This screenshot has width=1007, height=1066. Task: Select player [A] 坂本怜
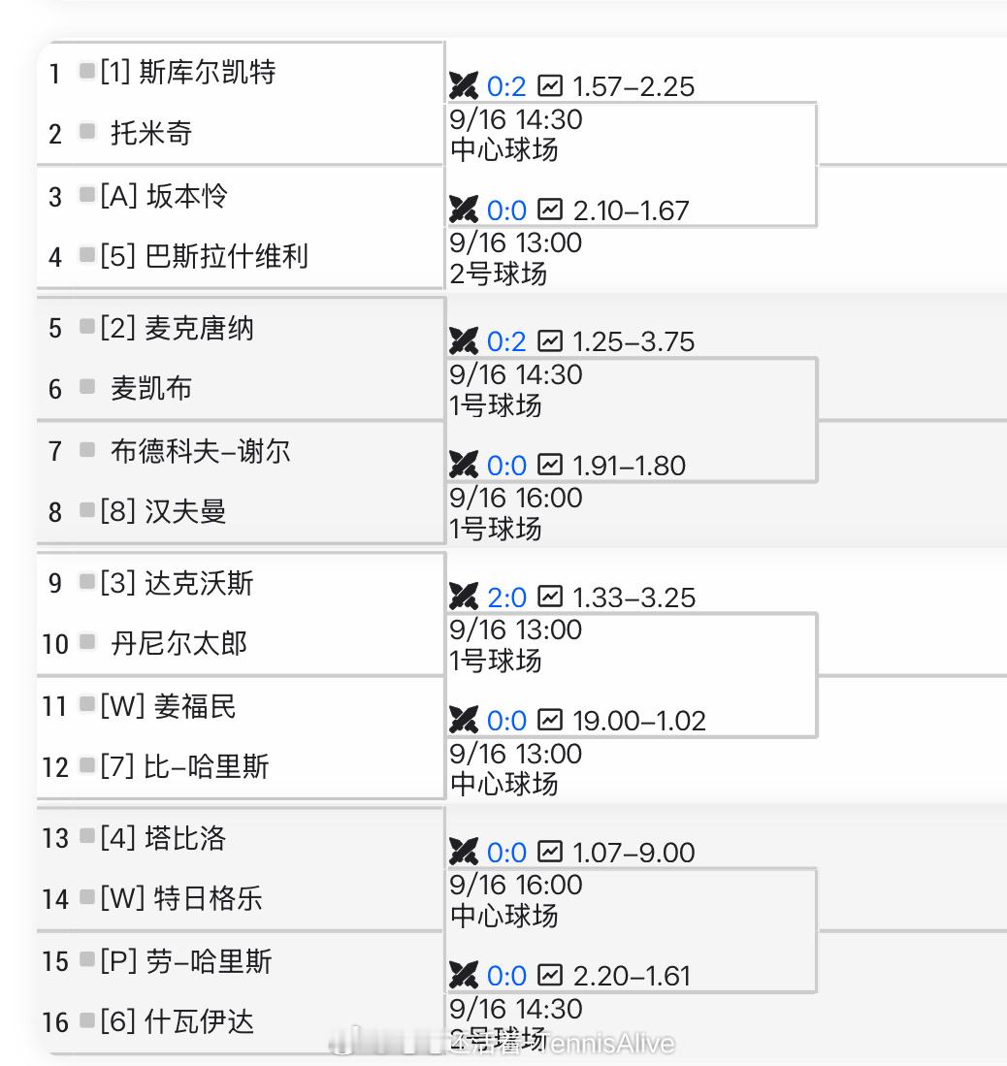click(x=164, y=196)
